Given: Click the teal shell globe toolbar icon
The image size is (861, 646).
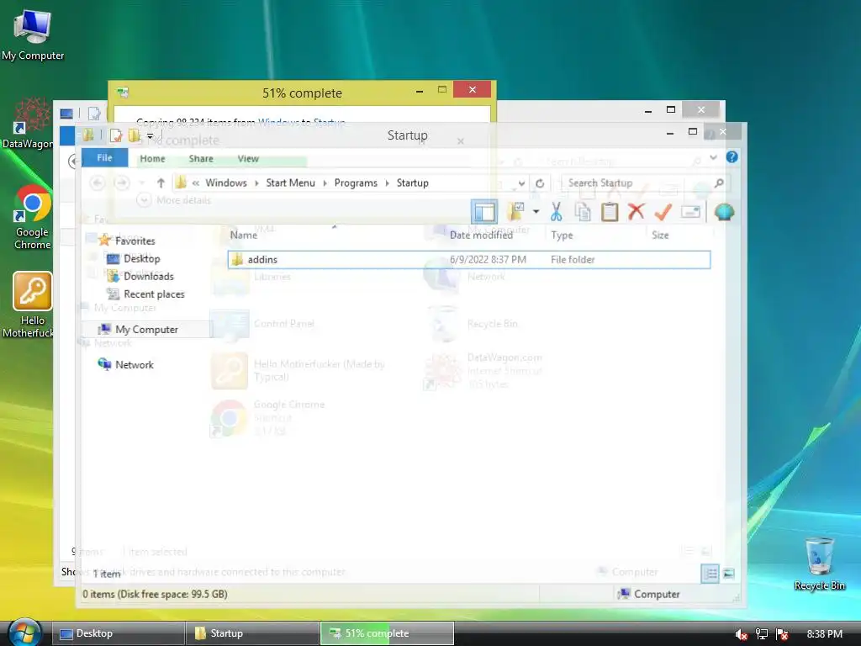Looking at the screenshot, I should tap(724, 211).
